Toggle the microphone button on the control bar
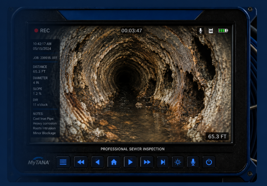The image size is (267, 186). coord(193,162)
